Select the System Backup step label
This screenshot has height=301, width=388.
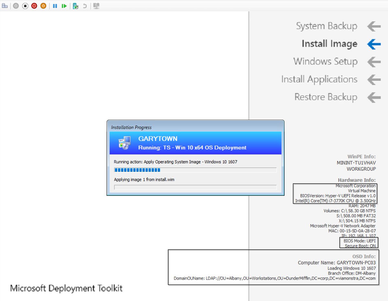[327, 26]
